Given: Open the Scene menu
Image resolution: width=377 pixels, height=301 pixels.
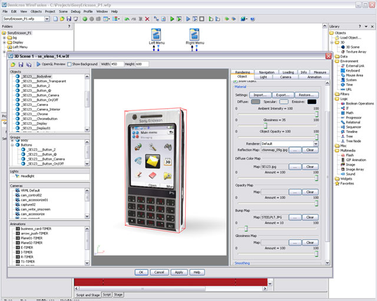Looking at the screenshot, I should click(63, 11).
